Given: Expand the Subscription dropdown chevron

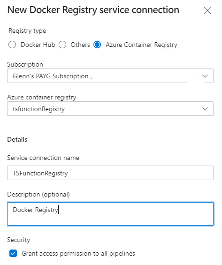Looking at the screenshot, I should click(205, 76).
